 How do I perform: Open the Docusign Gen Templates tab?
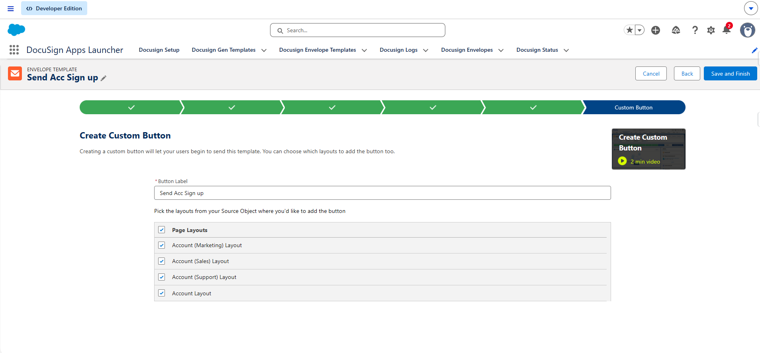pos(223,50)
